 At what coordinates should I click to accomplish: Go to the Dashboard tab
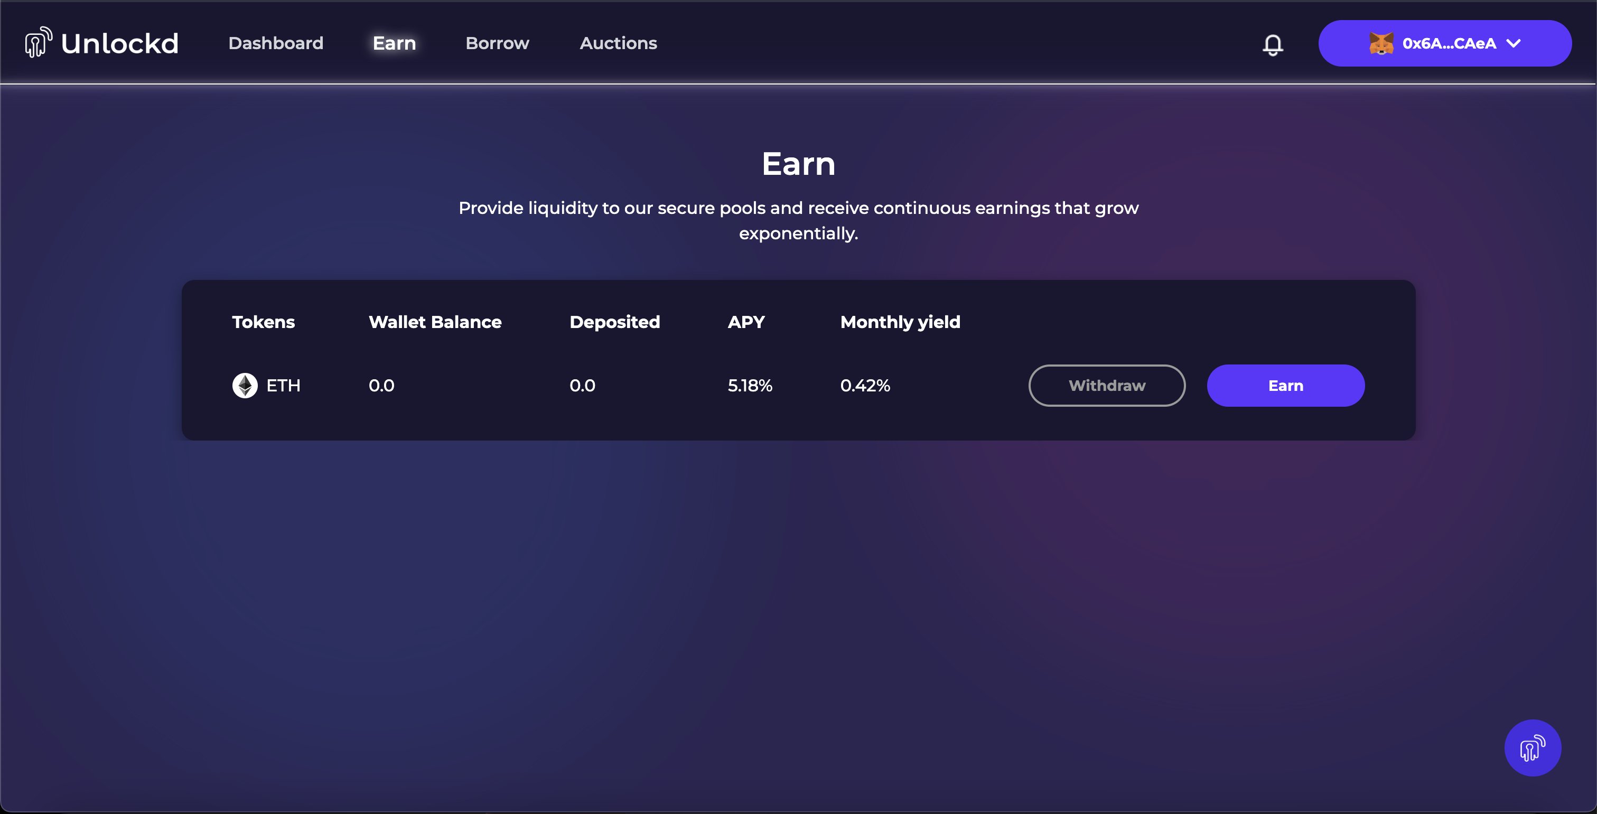point(276,43)
